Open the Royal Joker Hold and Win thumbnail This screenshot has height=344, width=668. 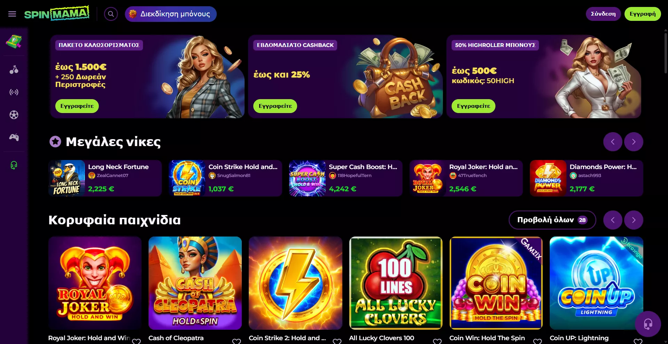pos(95,283)
